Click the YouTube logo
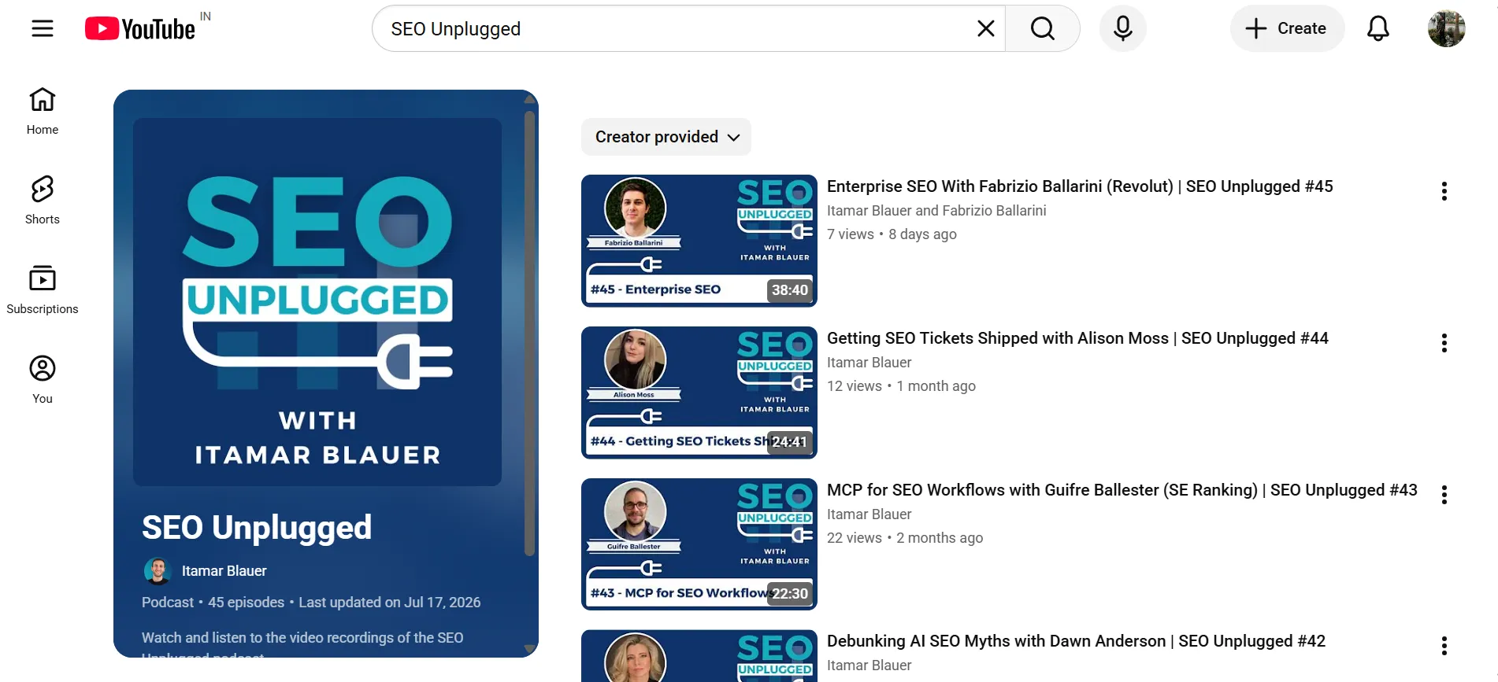Screen dimensions: 1498x682 [x=140, y=29]
